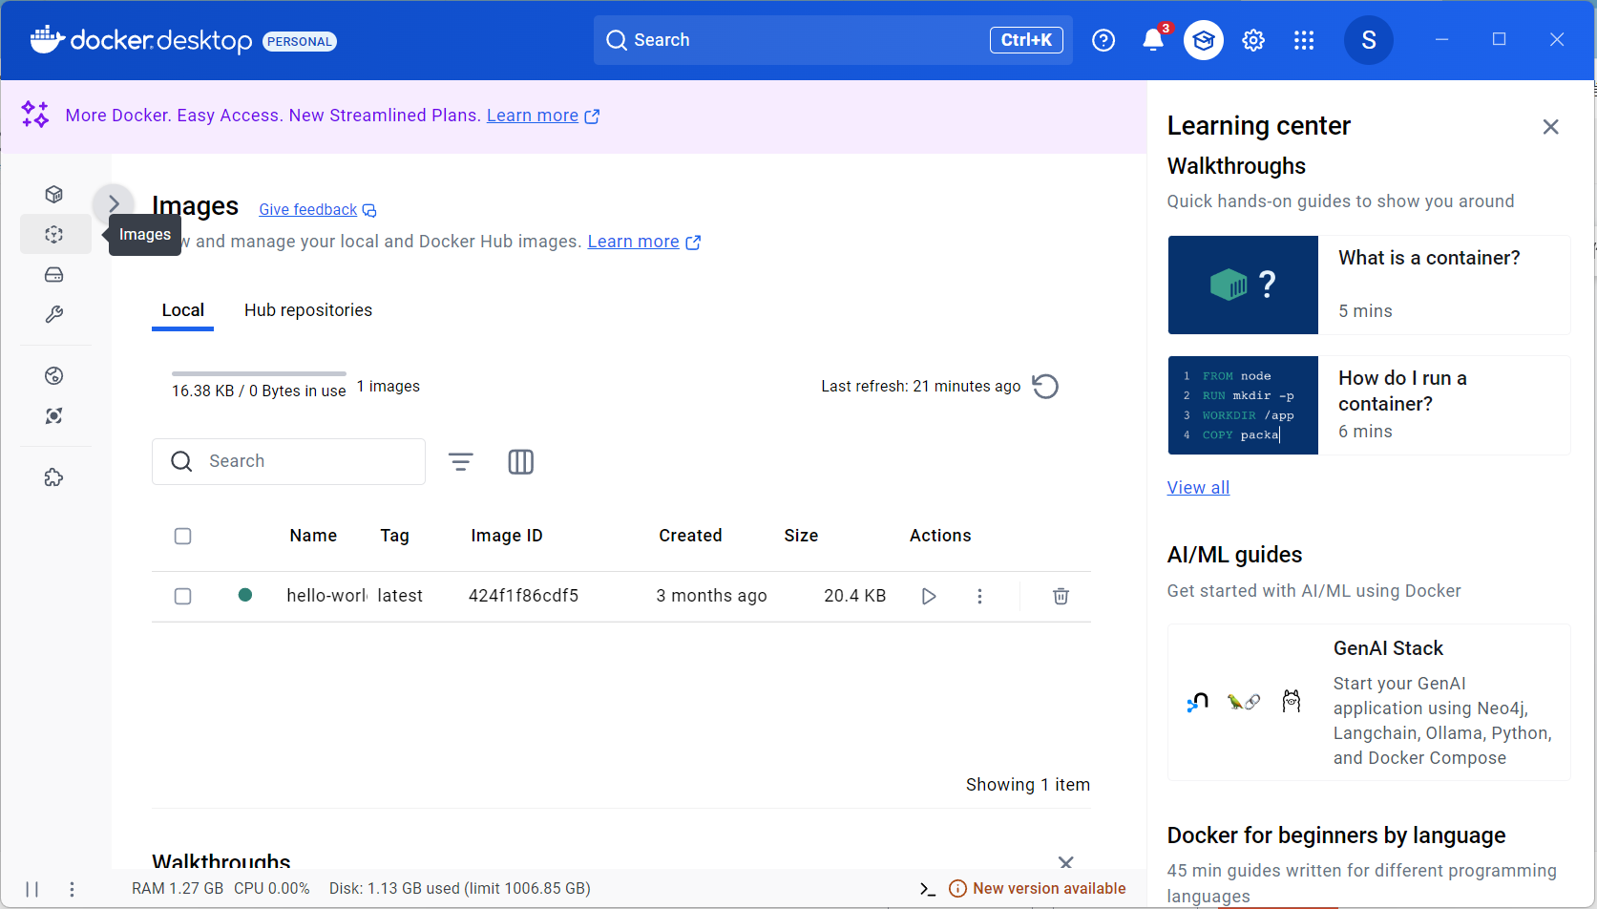Click View all walkthroughs link

[1198, 488]
